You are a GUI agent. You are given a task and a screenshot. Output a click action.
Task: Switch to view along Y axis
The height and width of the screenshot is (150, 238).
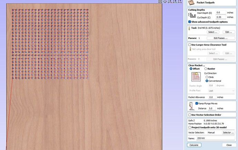point(180,1)
